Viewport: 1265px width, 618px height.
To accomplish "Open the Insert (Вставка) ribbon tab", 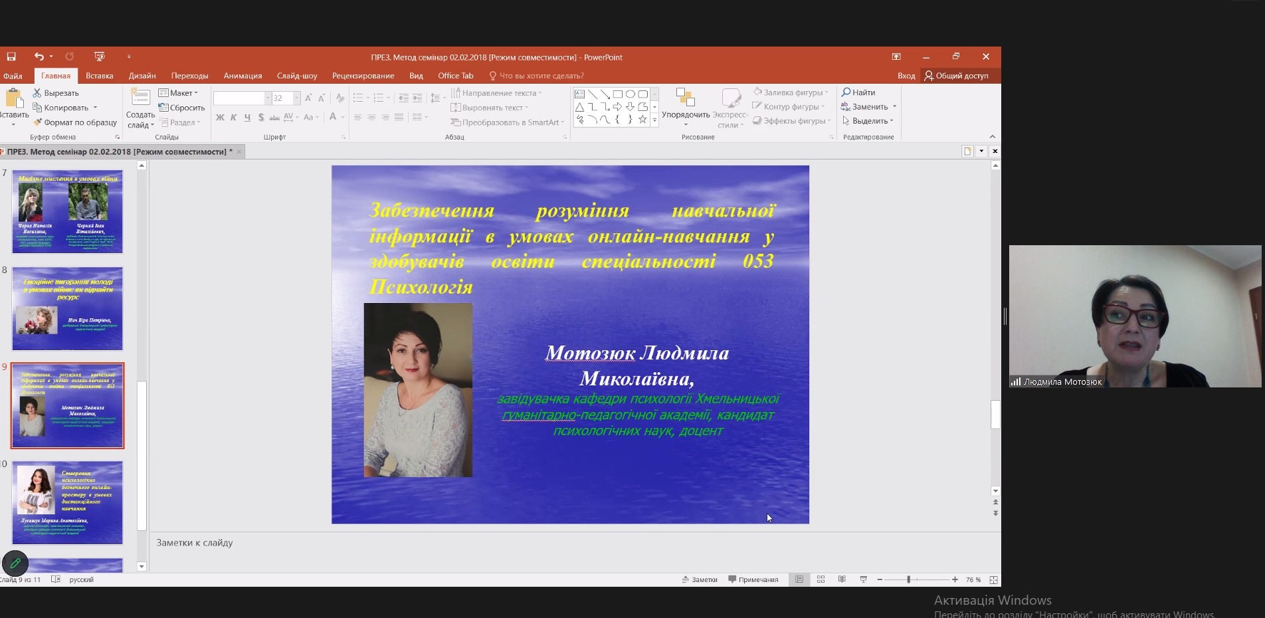I will click(x=99, y=76).
